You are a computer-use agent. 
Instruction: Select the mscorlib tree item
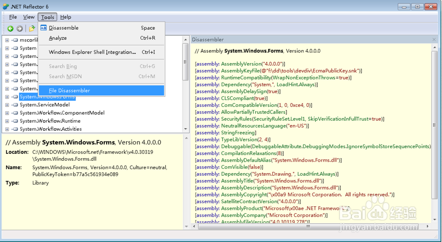tap(29, 40)
